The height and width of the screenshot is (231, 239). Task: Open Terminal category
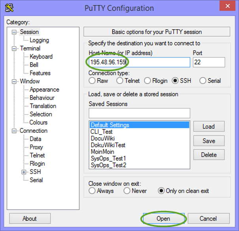click(30, 48)
